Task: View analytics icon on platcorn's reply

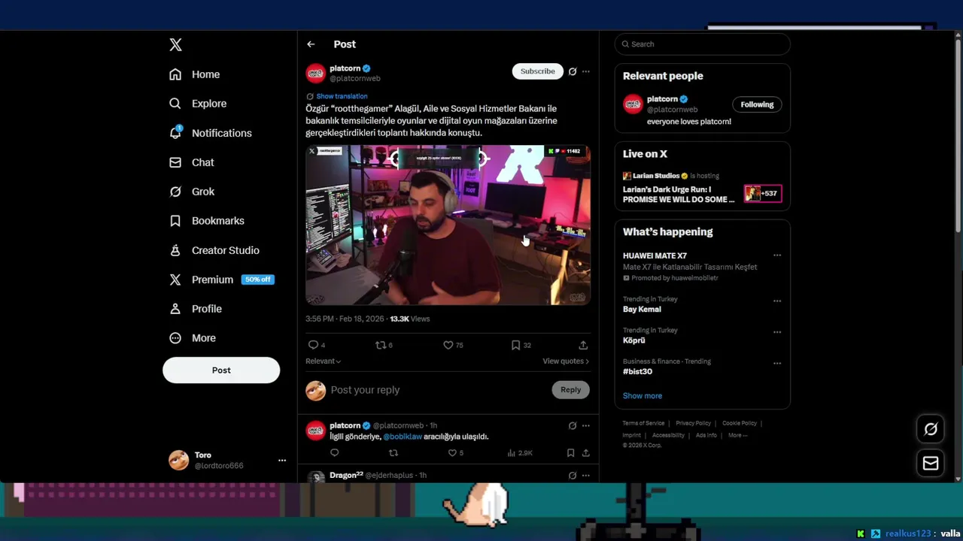Action: pos(512,453)
